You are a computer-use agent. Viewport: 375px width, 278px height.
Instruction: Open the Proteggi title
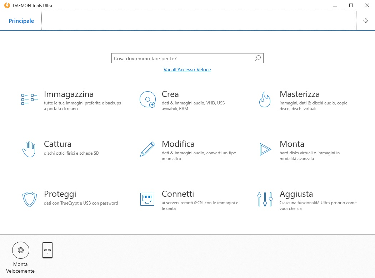point(60,194)
